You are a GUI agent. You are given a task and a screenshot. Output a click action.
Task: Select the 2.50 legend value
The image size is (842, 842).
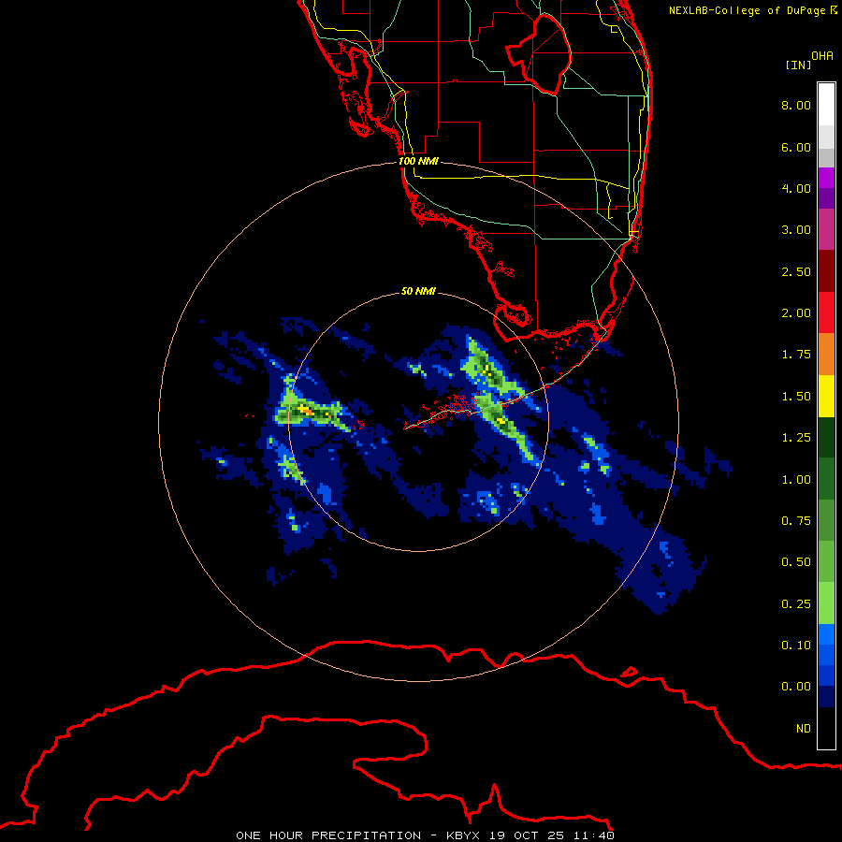pos(796,271)
